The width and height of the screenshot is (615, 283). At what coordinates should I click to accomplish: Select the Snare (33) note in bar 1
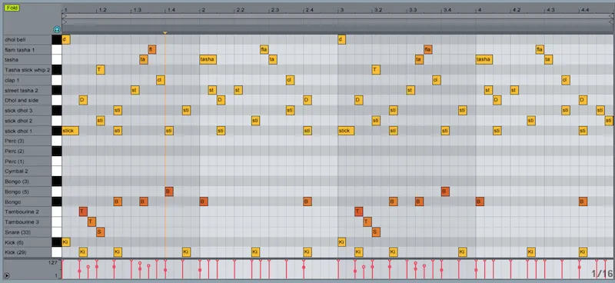101,232
